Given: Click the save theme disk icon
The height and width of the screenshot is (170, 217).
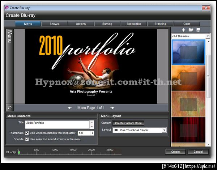Looking at the screenshot, I should point(198,30).
